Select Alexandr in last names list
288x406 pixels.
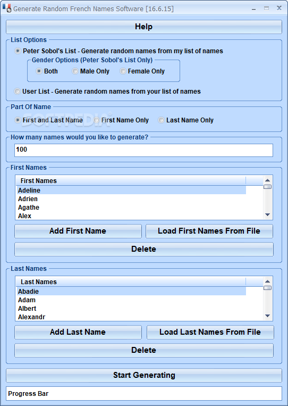(131, 317)
